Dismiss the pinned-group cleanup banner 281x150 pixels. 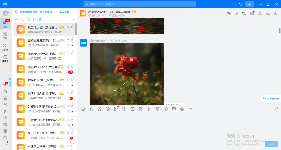click(x=73, y=12)
